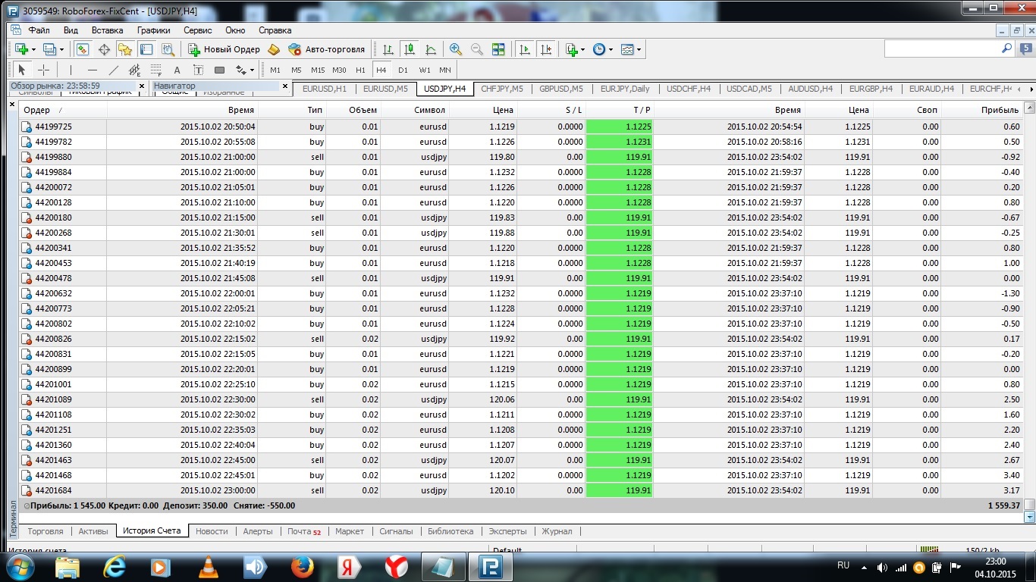Close the Обзор рынка panel
This screenshot has height=582, width=1036.
pos(142,86)
